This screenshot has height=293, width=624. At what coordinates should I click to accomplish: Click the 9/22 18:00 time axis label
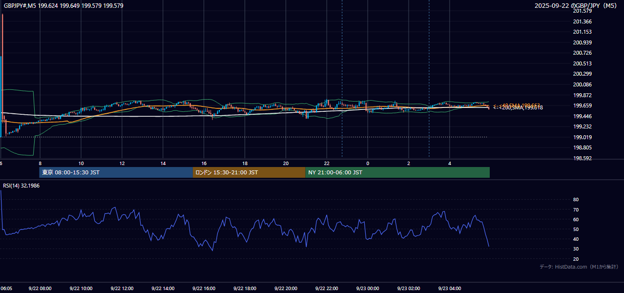click(245, 289)
